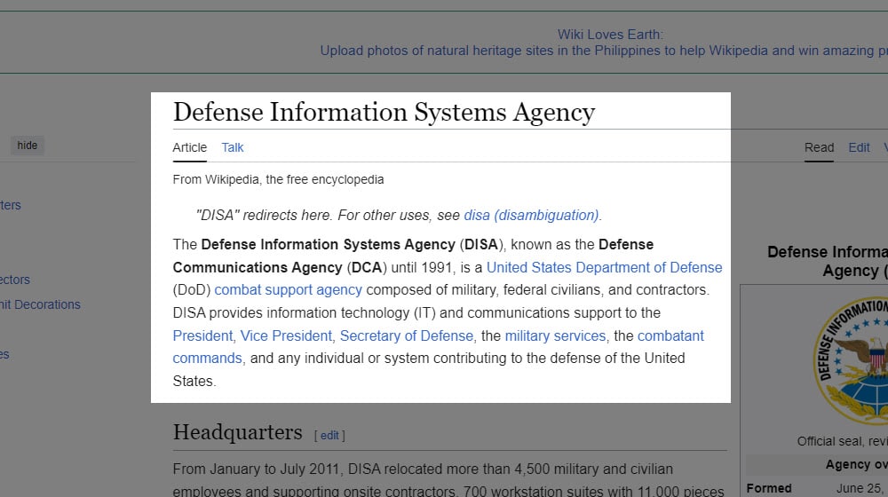Hide the sidebar contents with hide button
Image resolution: width=888 pixels, height=497 pixels.
click(28, 146)
